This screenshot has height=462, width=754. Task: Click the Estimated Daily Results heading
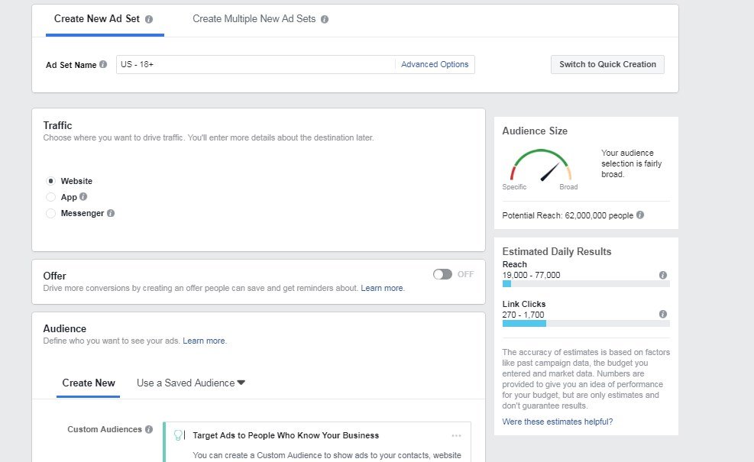(556, 251)
